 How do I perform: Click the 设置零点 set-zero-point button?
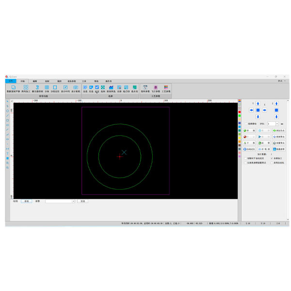(279, 143)
